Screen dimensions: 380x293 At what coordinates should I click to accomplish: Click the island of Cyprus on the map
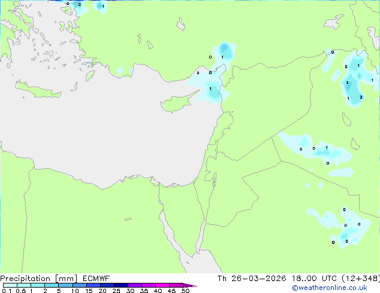tap(176, 103)
